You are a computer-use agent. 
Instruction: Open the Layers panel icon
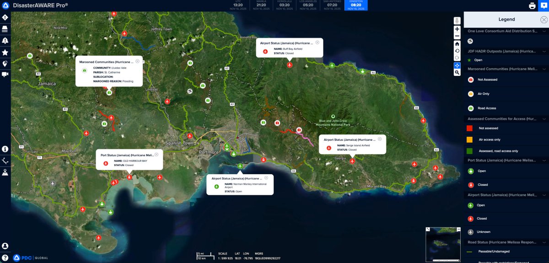5,29
